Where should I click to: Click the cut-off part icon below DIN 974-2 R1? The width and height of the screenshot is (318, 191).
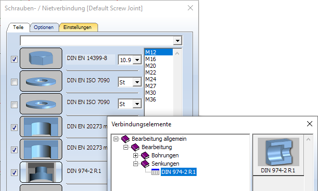(x=41, y=187)
